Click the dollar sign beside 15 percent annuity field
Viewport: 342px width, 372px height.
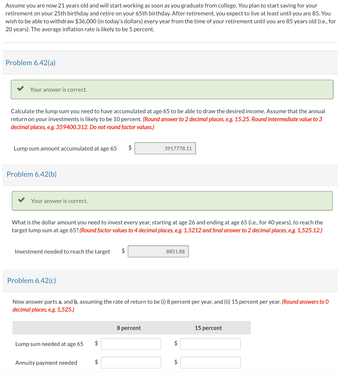176,362
